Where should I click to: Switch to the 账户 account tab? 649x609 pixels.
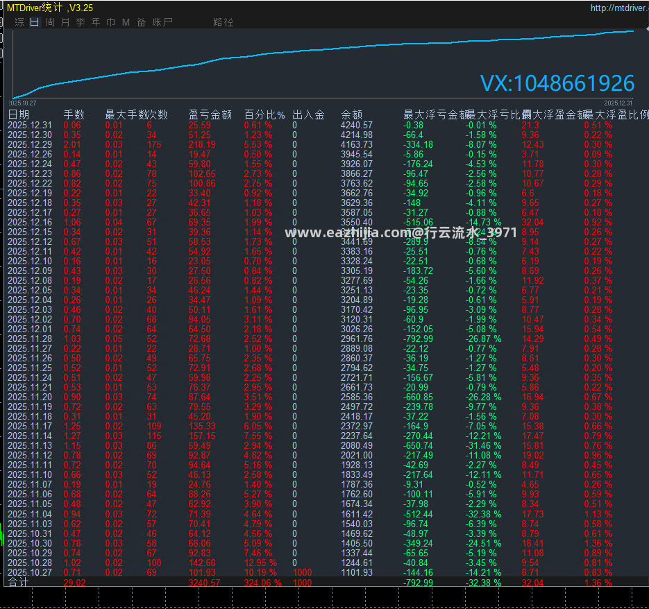[x=162, y=22]
